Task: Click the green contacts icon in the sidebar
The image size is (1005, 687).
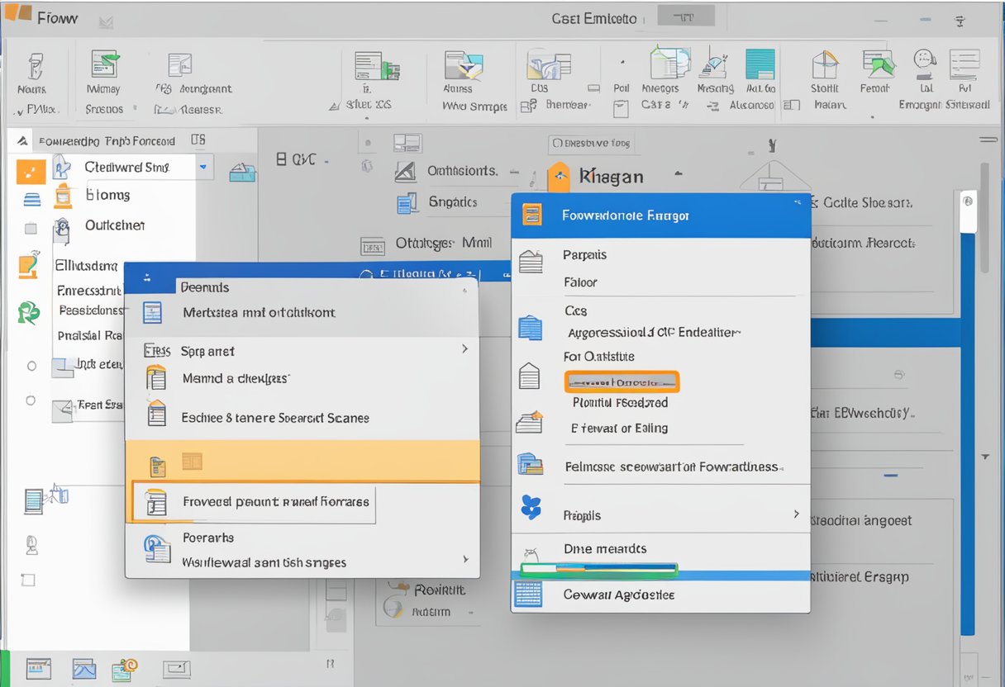Action: pos(30,314)
